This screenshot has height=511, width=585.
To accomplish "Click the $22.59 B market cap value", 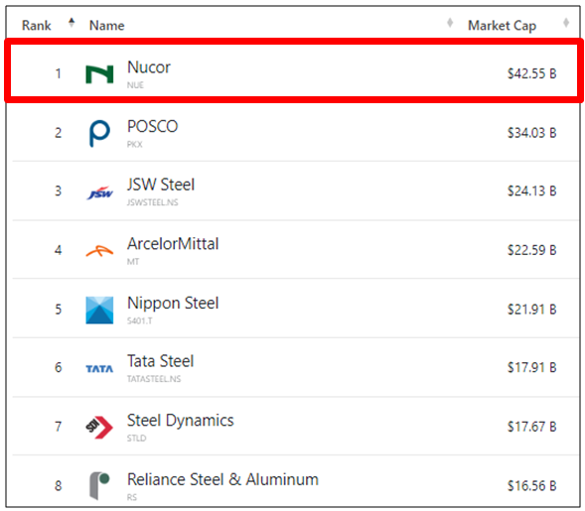I will pyautogui.click(x=531, y=250).
